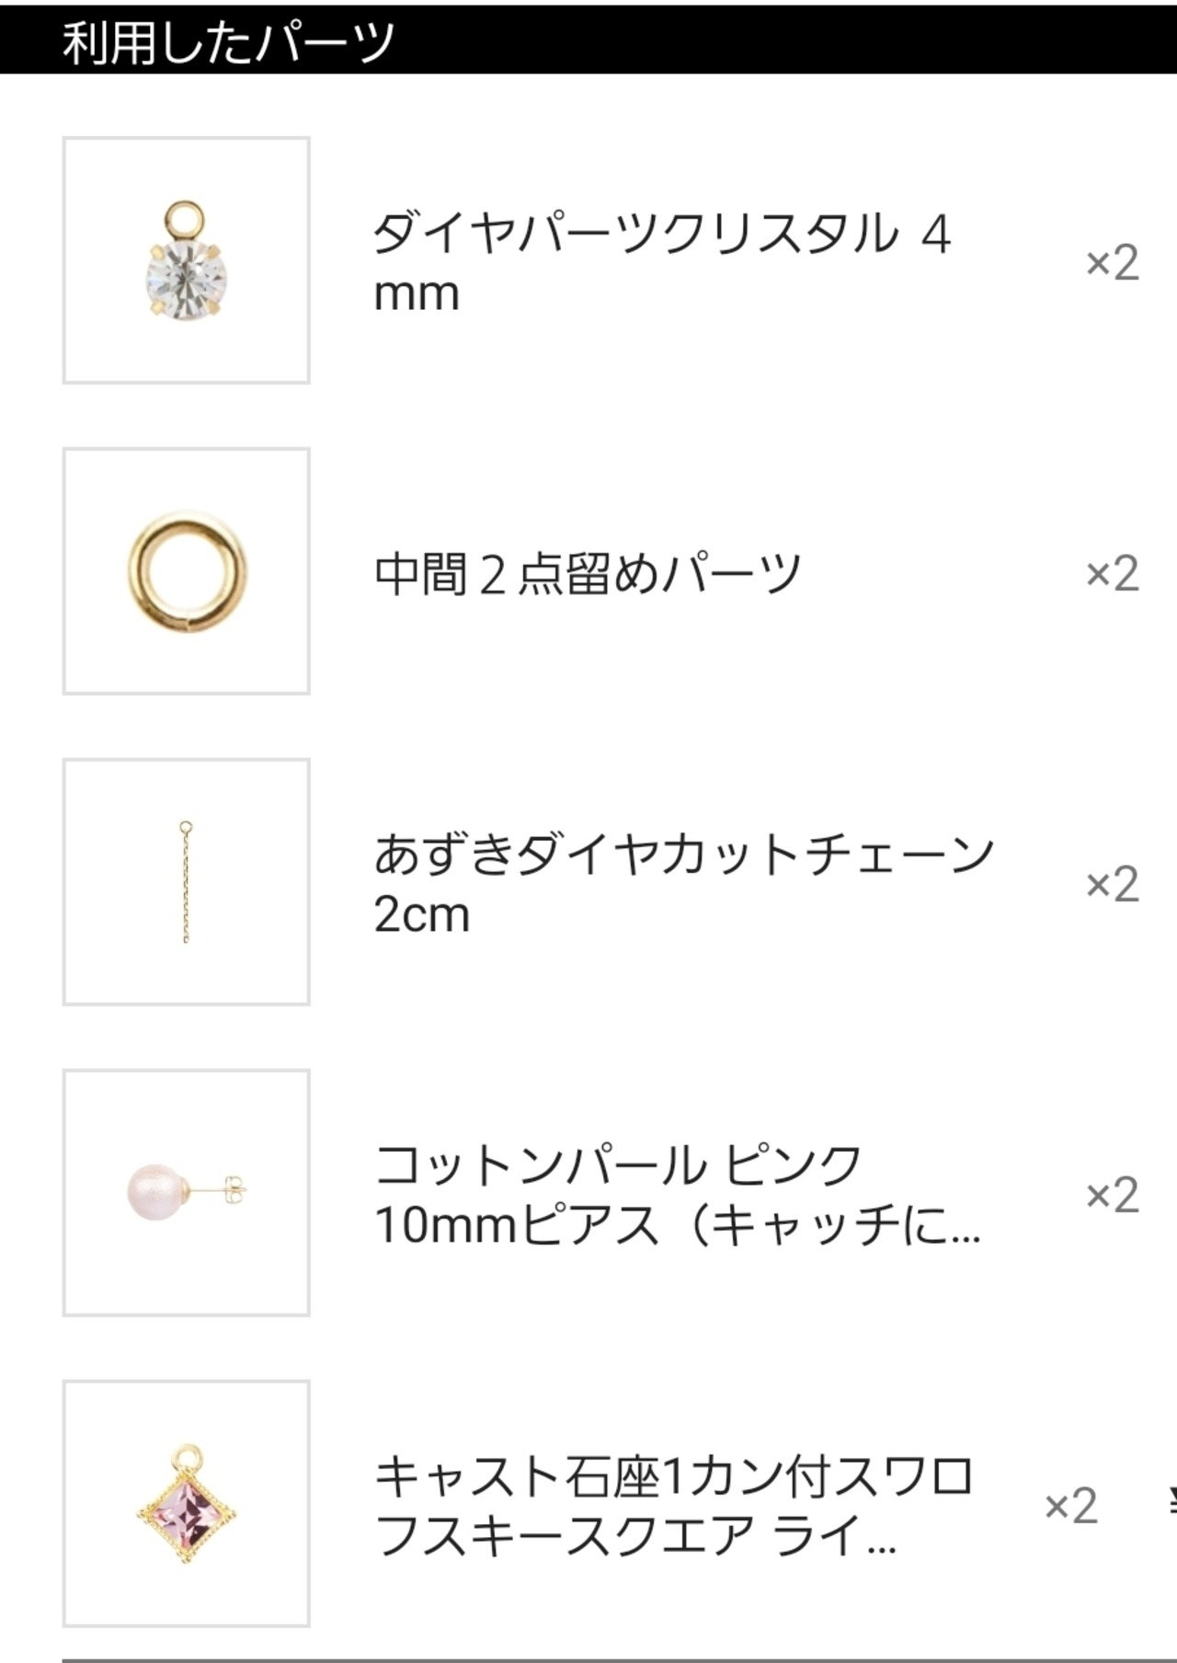
Task: Select the pink cotton pearl earring image
Action: [x=187, y=1193]
